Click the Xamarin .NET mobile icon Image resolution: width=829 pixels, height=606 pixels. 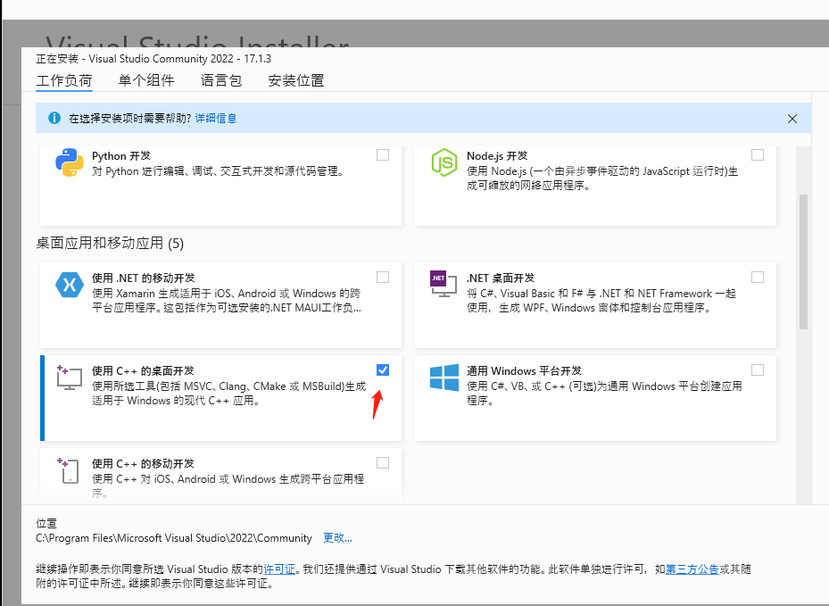[70, 285]
